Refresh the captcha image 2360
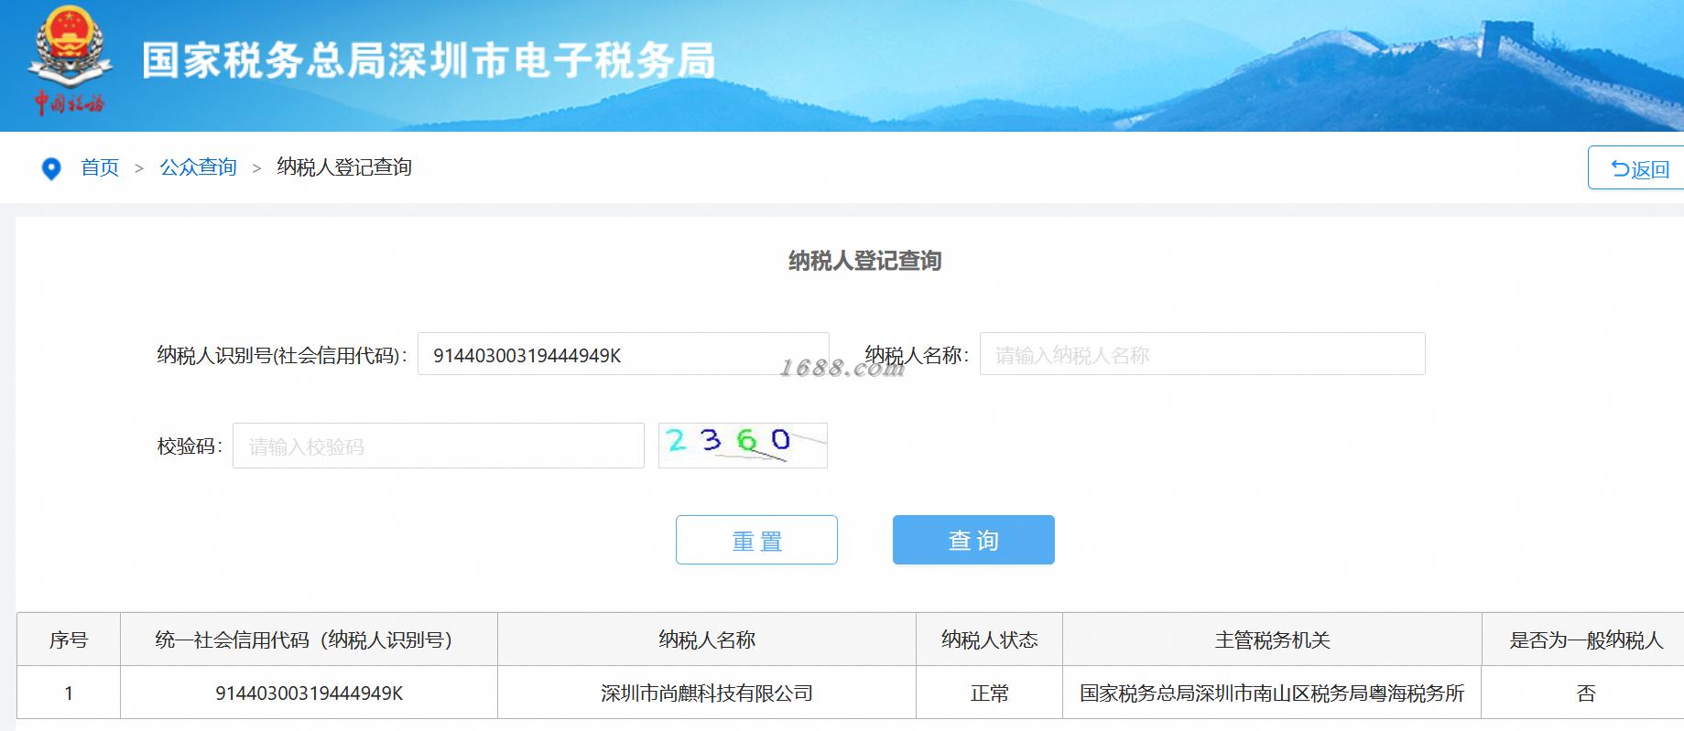The height and width of the screenshot is (731, 1684). pos(743,446)
